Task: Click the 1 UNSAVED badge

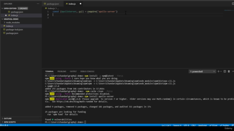Action: pyautogui.click(x=23, y=8)
